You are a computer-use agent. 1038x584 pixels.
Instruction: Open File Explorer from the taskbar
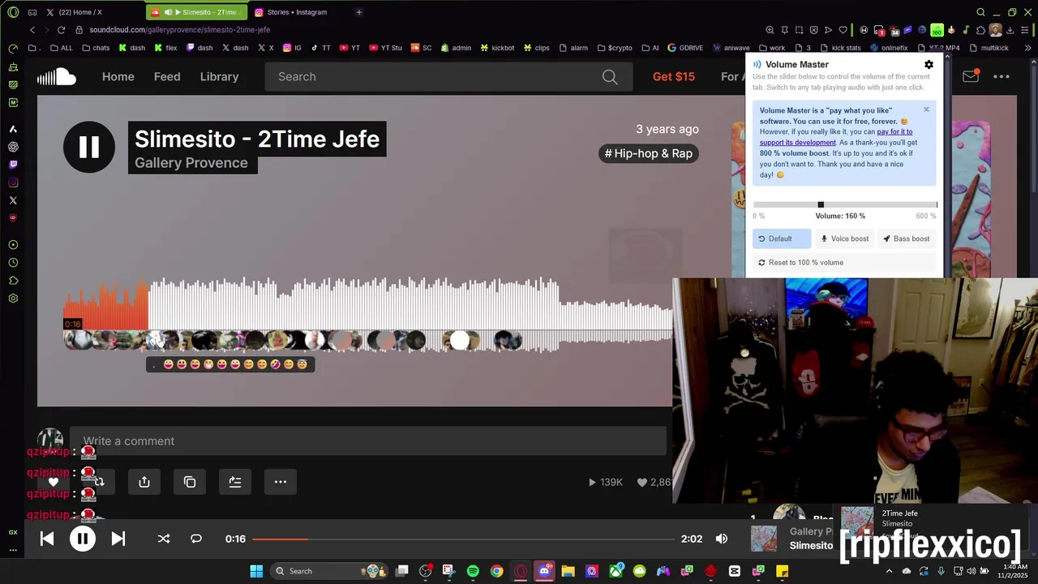pos(568,571)
